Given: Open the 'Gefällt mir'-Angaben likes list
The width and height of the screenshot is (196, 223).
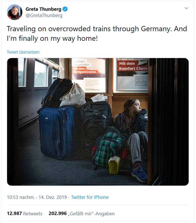Looking at the screenshot, I should tap(91, 214).
